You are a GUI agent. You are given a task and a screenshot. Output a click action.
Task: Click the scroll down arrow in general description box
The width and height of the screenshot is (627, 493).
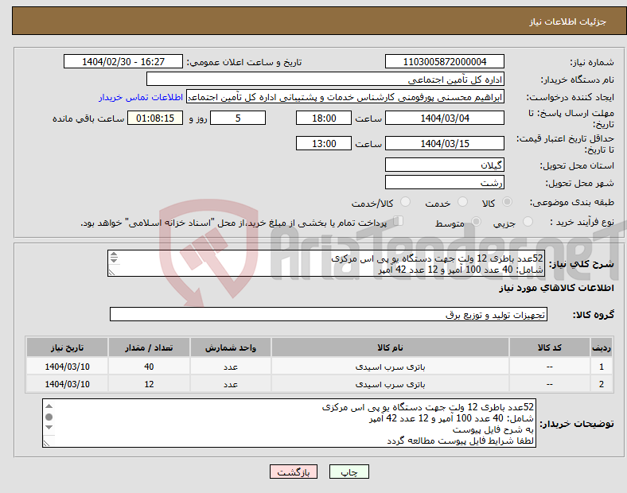click(x=114, y=261)
